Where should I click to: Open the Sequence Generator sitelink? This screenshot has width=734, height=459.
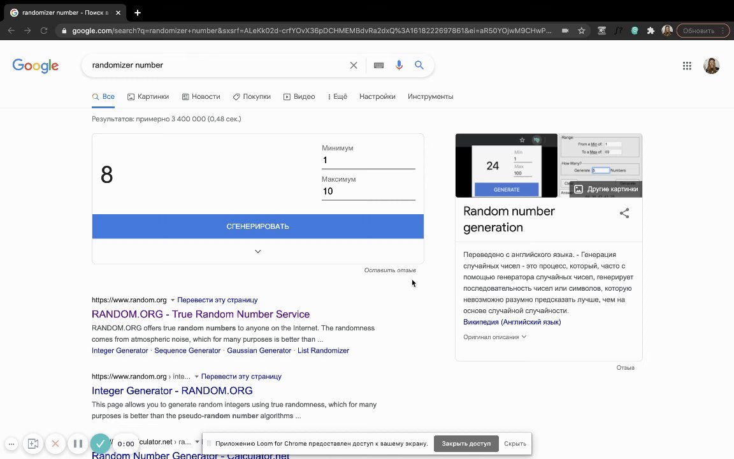(187, 351)
